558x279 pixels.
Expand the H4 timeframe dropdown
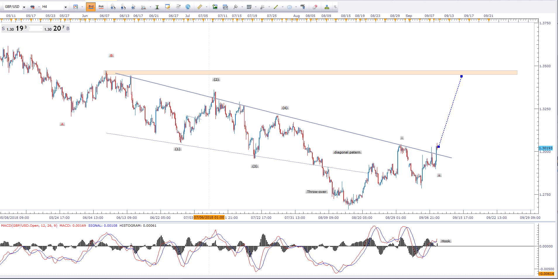coord(66,7)
